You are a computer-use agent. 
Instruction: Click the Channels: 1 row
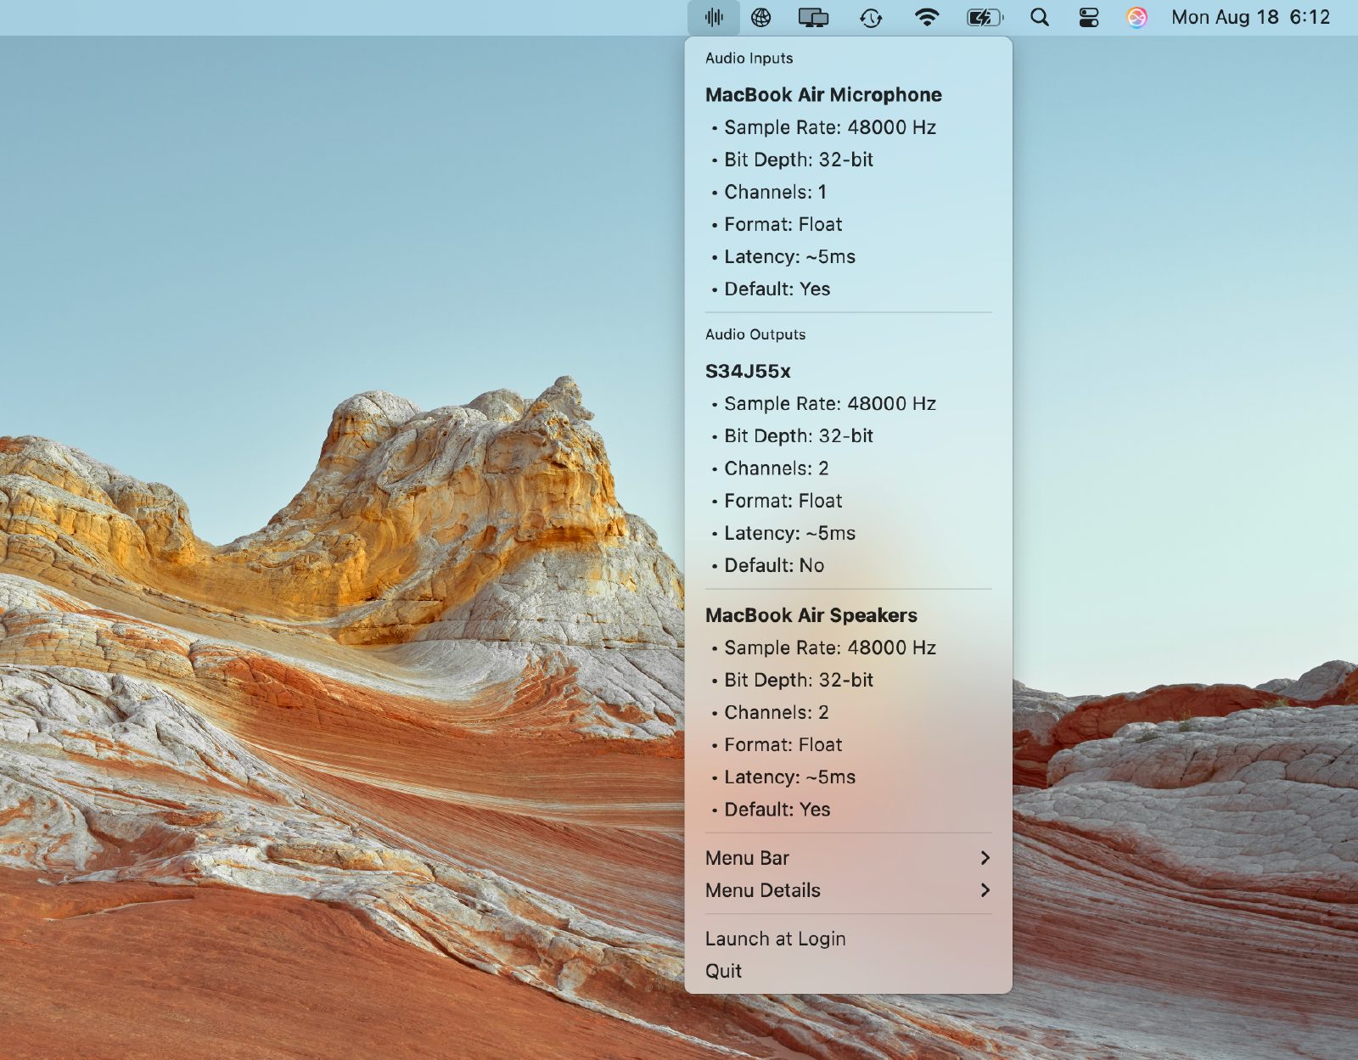point(848,192)
